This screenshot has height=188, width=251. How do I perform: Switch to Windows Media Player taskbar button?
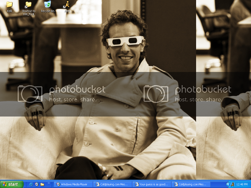tap(73, 185)
